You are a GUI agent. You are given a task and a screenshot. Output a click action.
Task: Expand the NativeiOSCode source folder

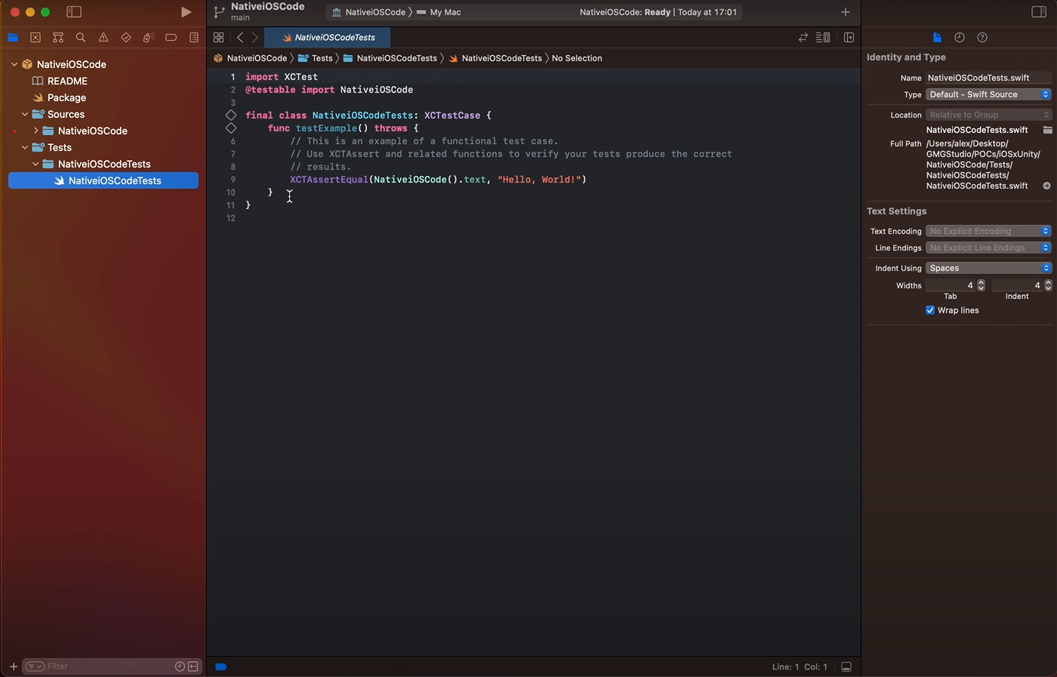click(35, 131)
